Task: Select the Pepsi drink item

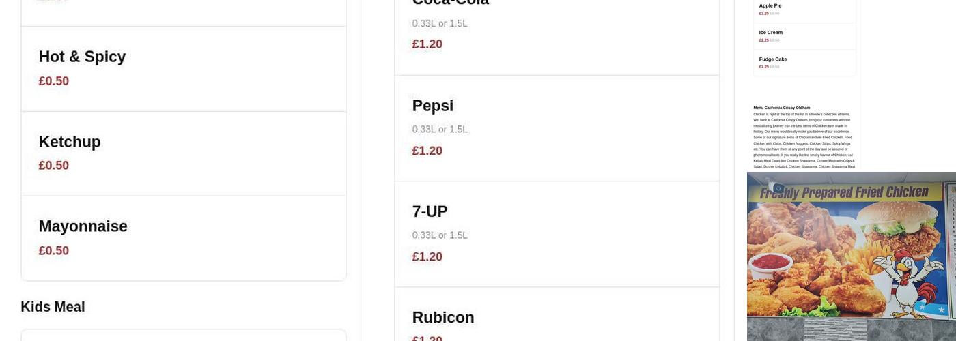Action: coord(432,106)
